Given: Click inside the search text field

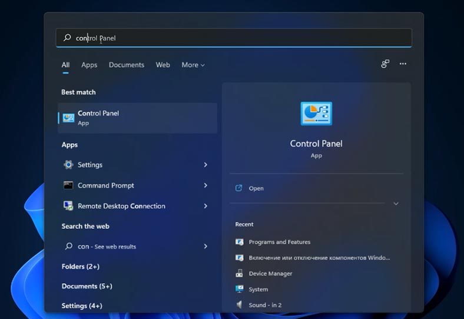Looking at the screenshot, I should (234, 38).
